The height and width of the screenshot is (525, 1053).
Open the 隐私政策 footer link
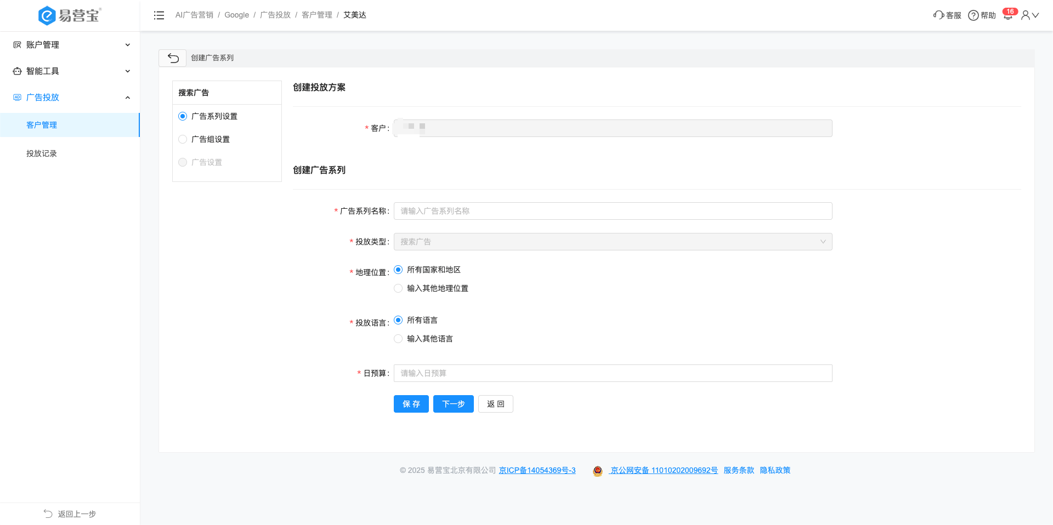tap(775, 470)
